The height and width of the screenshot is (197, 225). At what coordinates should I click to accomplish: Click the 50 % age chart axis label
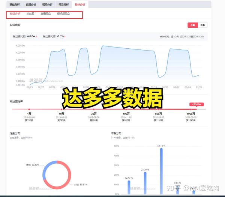[116, 146]
